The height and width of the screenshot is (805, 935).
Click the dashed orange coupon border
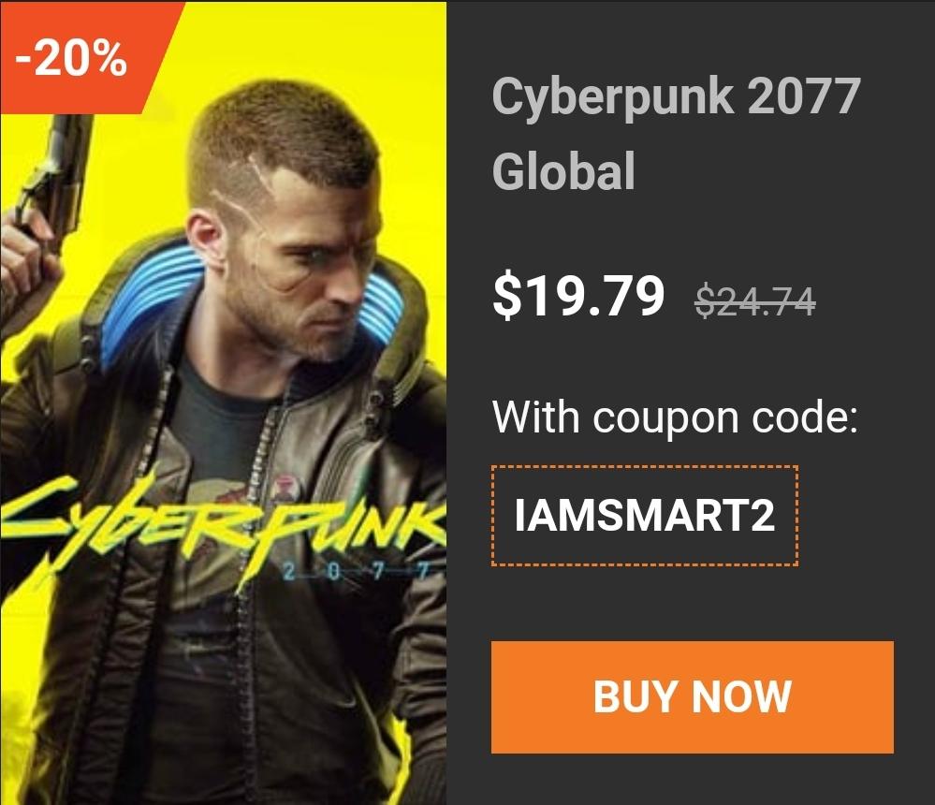(x=645, y=467)
